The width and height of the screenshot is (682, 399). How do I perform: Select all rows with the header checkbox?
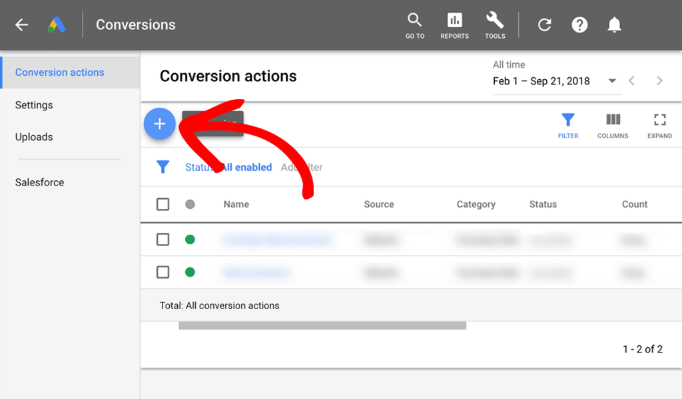click(163, 204)
